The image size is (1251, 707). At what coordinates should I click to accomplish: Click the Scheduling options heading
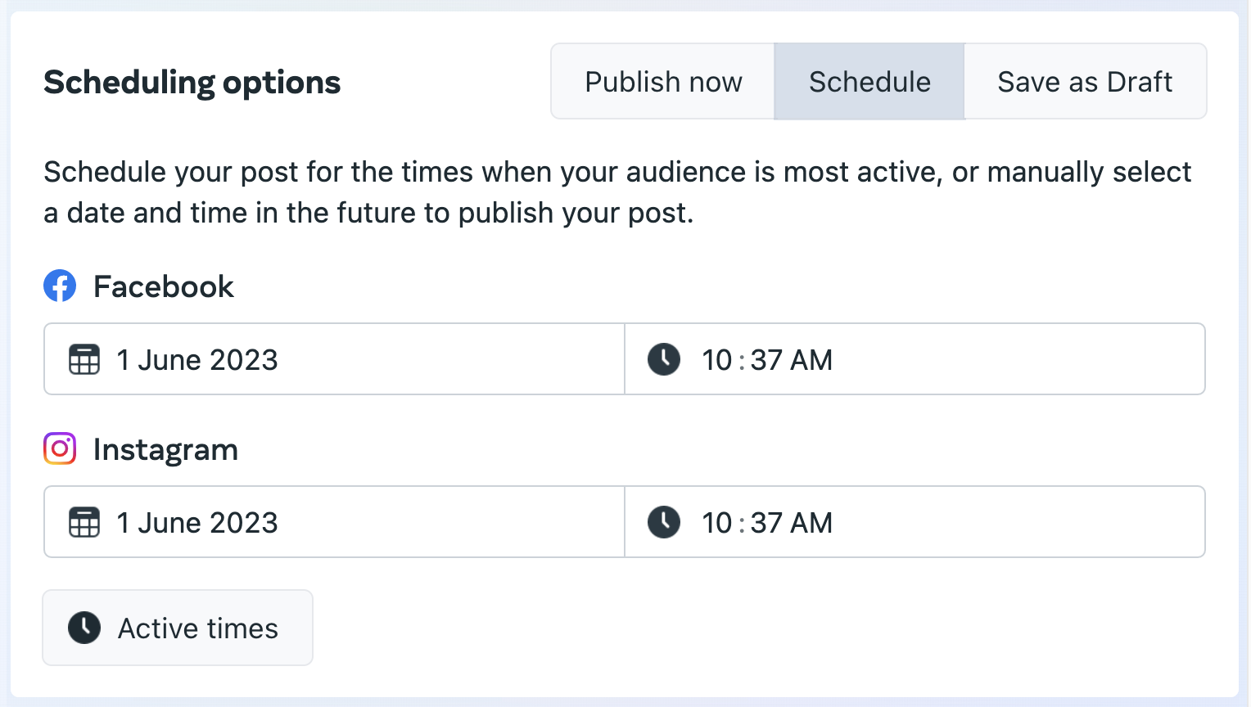pyautogui.click(x=192, y=82)
